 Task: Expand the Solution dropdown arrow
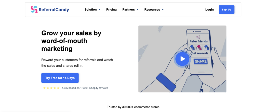pyautogui.click(x=99, y=10)
